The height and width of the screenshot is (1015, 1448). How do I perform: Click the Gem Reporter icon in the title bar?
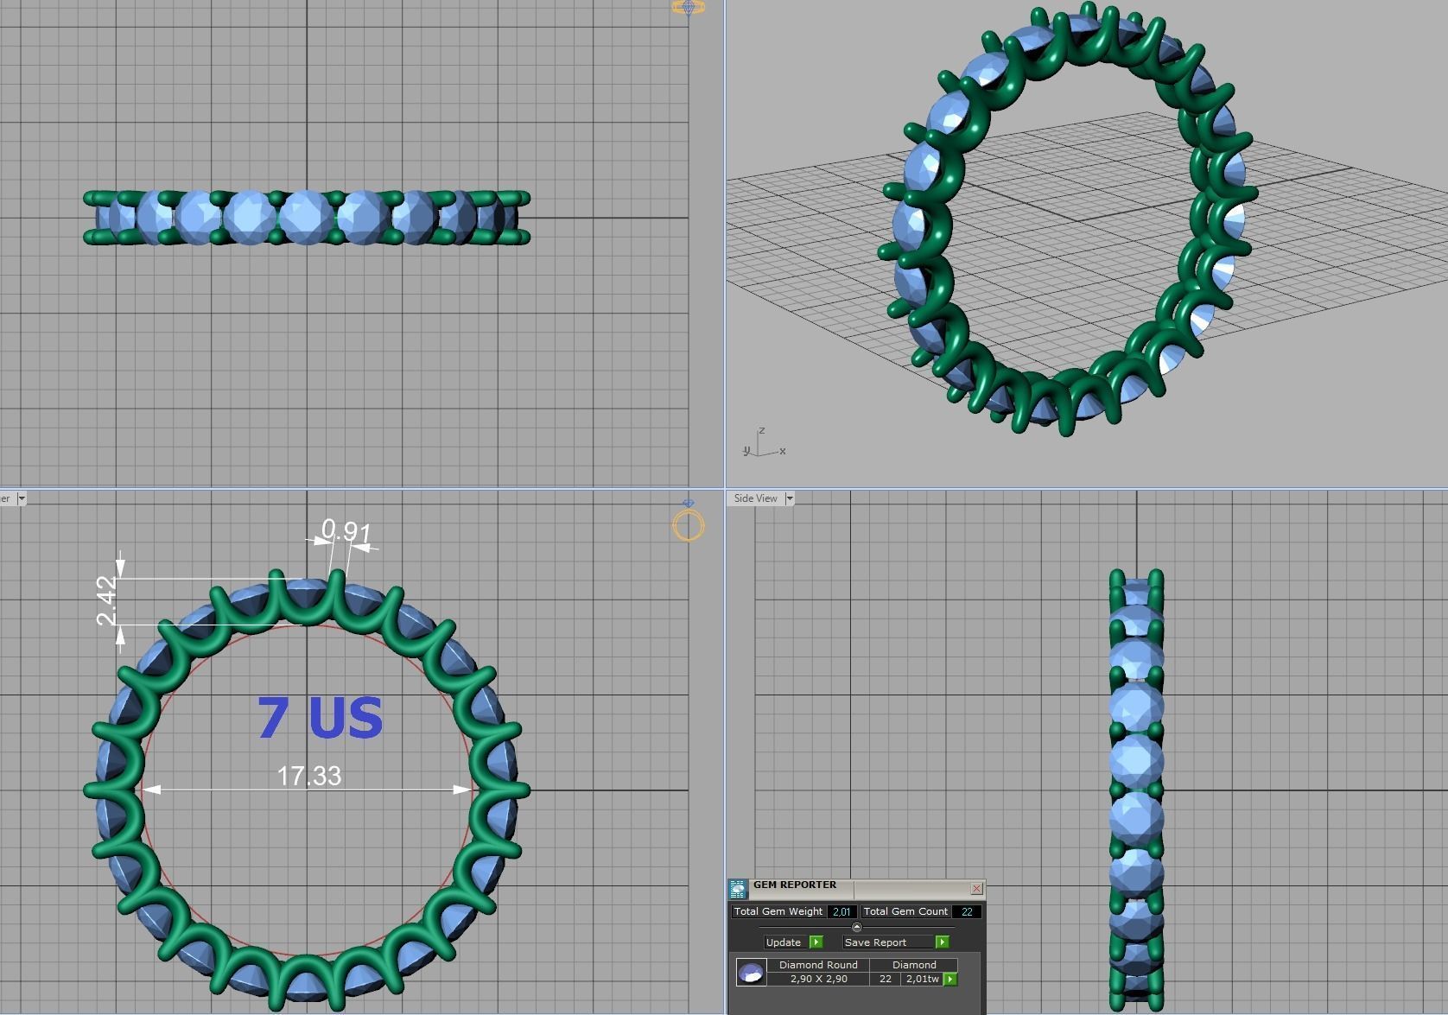738,889
